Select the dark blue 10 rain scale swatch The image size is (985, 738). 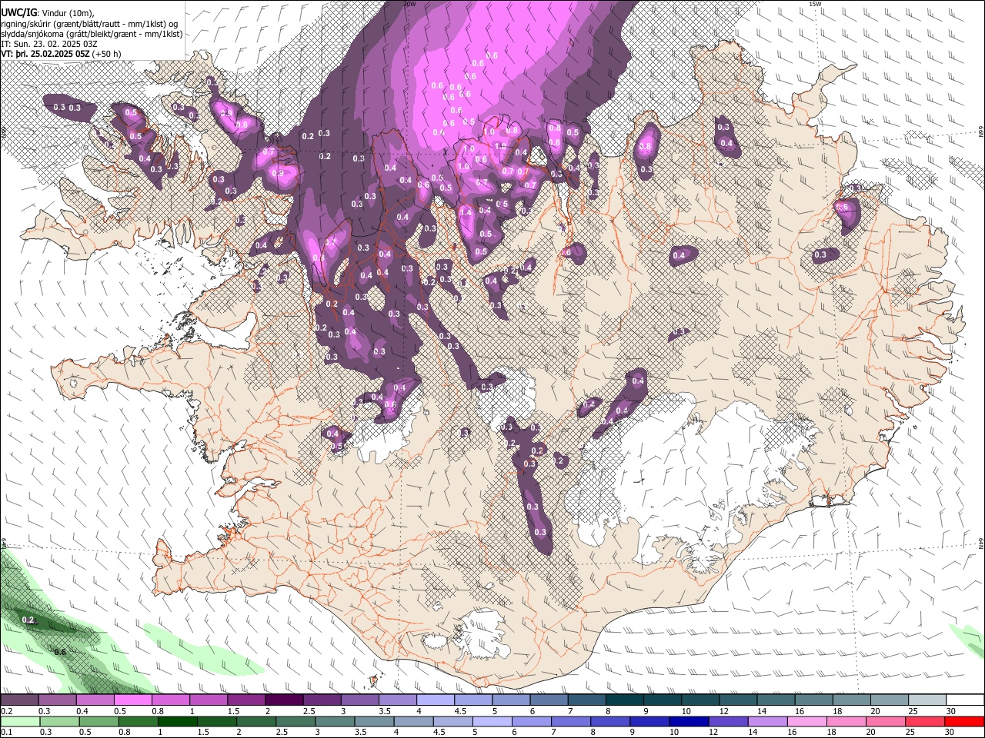click(x=688, y=721)
